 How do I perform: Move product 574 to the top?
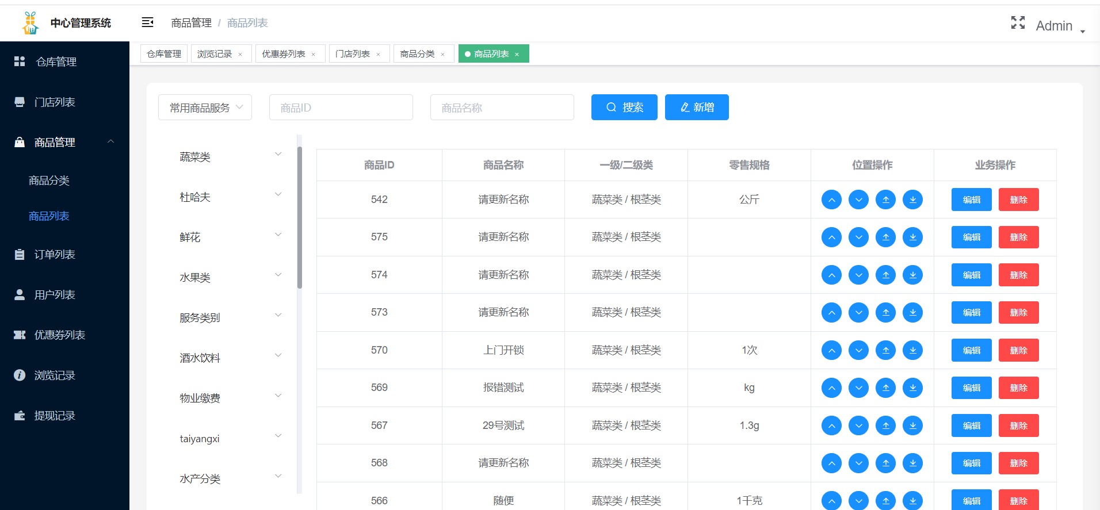tap(885, 275)
